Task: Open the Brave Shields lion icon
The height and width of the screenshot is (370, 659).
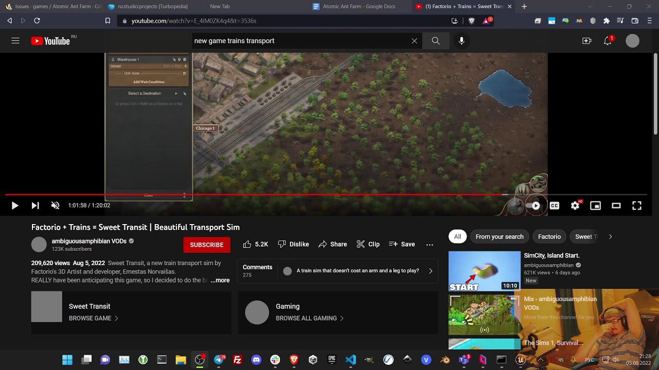Action: 471,21
